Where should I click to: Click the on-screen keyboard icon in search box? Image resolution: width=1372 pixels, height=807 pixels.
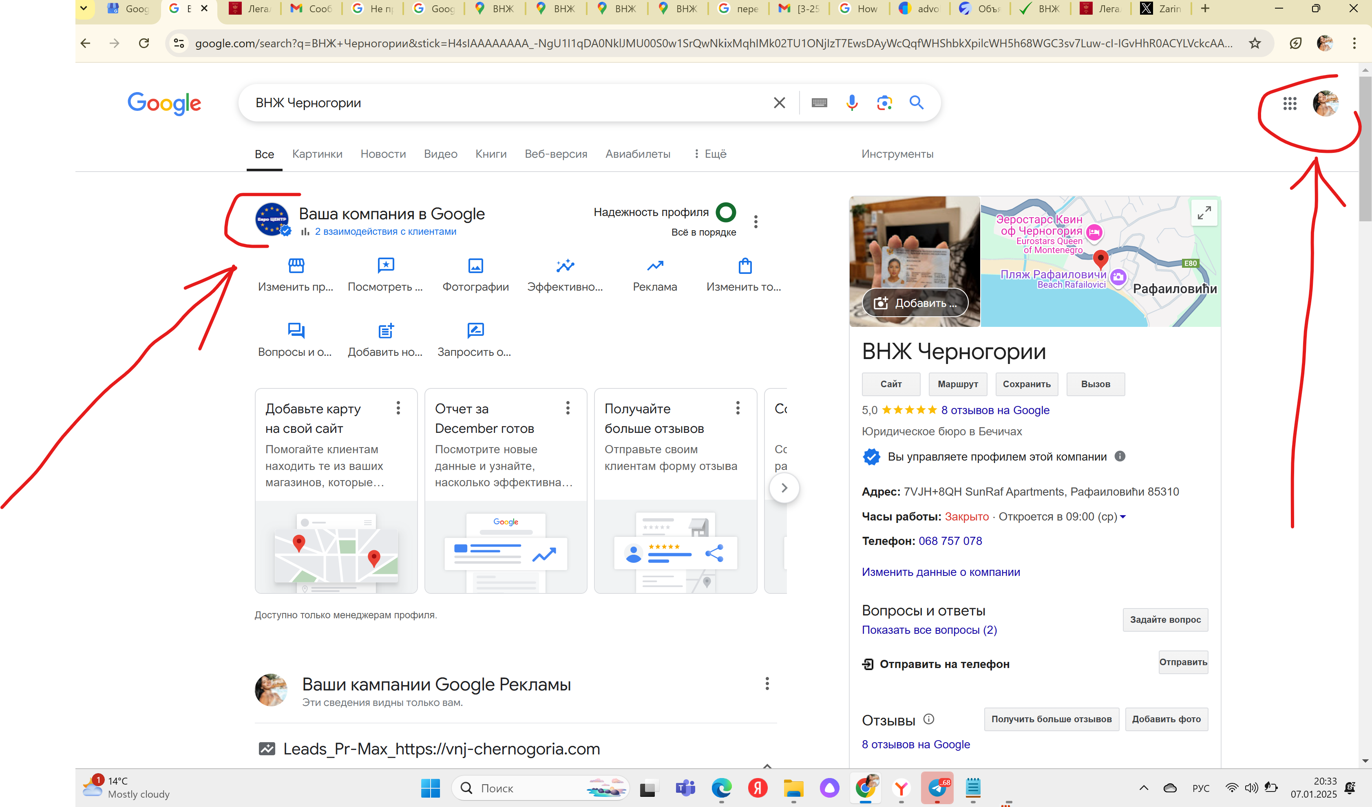pyautogui.click(x=819, y=103)
